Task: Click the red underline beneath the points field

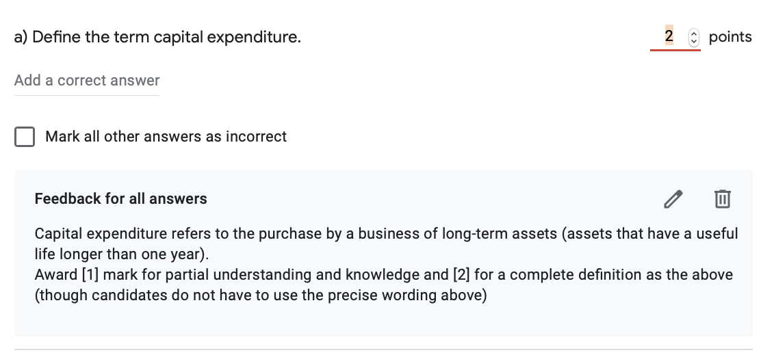Action: (x=675, y=49)
